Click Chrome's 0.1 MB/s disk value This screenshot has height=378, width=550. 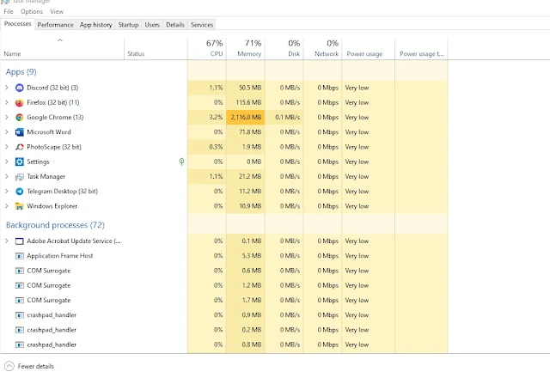[288, 117]
